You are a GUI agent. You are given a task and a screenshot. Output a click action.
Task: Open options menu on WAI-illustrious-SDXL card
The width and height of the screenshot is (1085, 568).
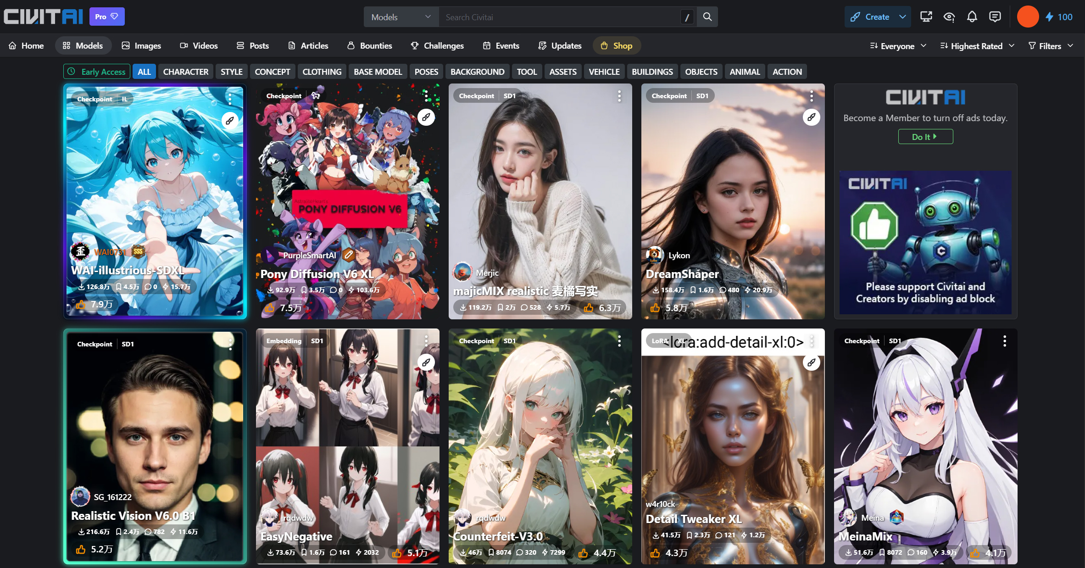click(230, 99)
